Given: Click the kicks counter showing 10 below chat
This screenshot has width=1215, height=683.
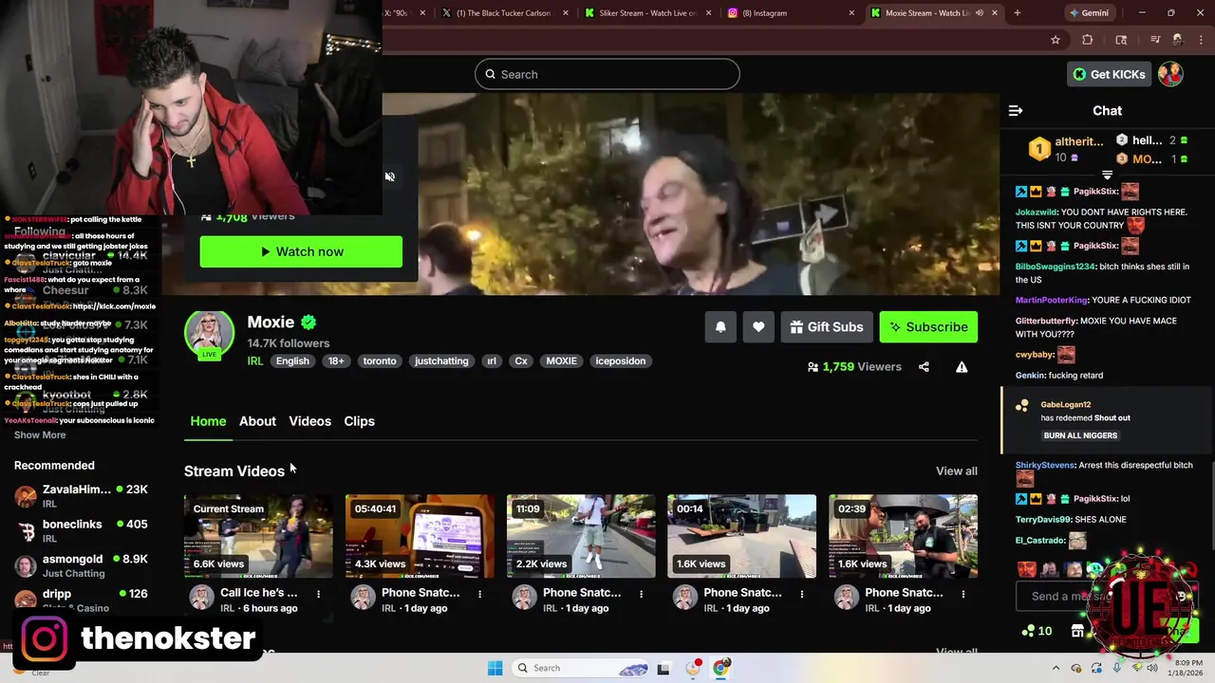Looking at the screenshot, I should (1037, 631).
